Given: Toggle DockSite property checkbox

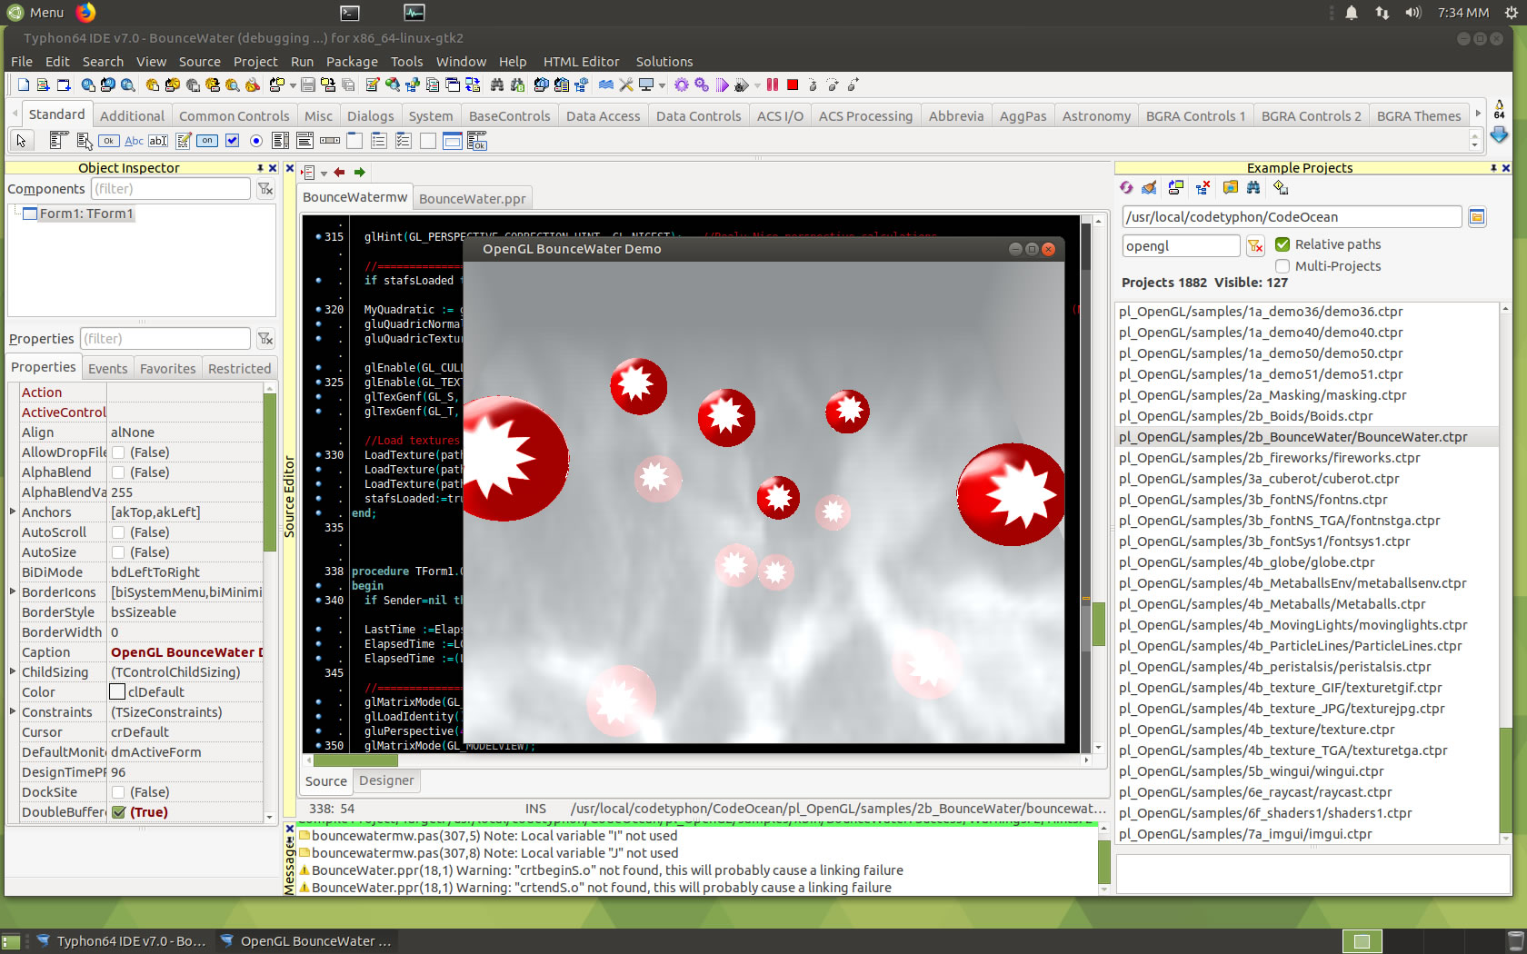Looking at the screenshot, I should tap(118, 792).
